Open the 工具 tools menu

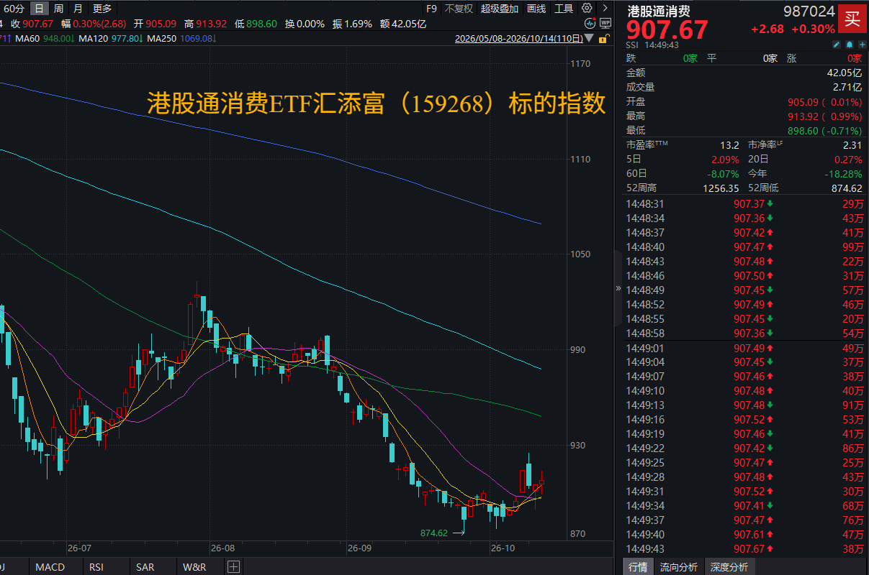point(564,9)
